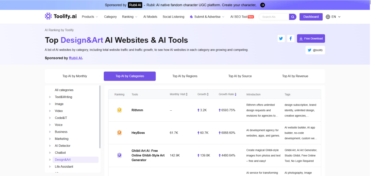Click HeyBoss introduction text
Image resolution: width=371 pixels, height=176 pixels.
263,133
